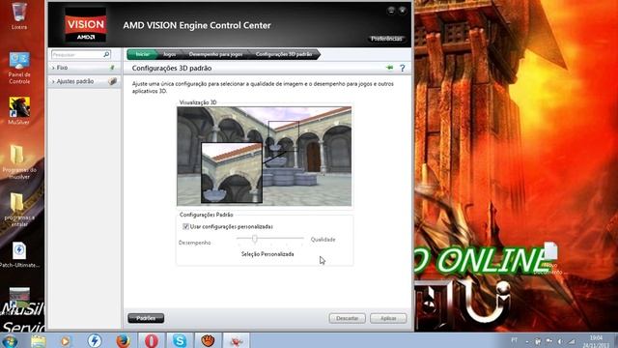618x348 pixels.
Task: Open the Preferências menu
Action: [x=386, y=39]
